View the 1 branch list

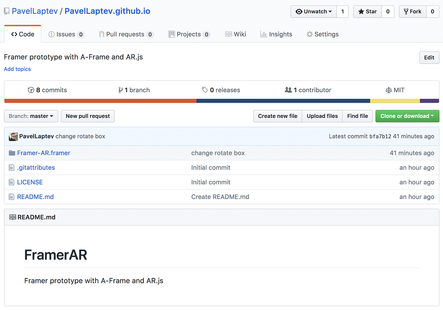tap(134, 90)
